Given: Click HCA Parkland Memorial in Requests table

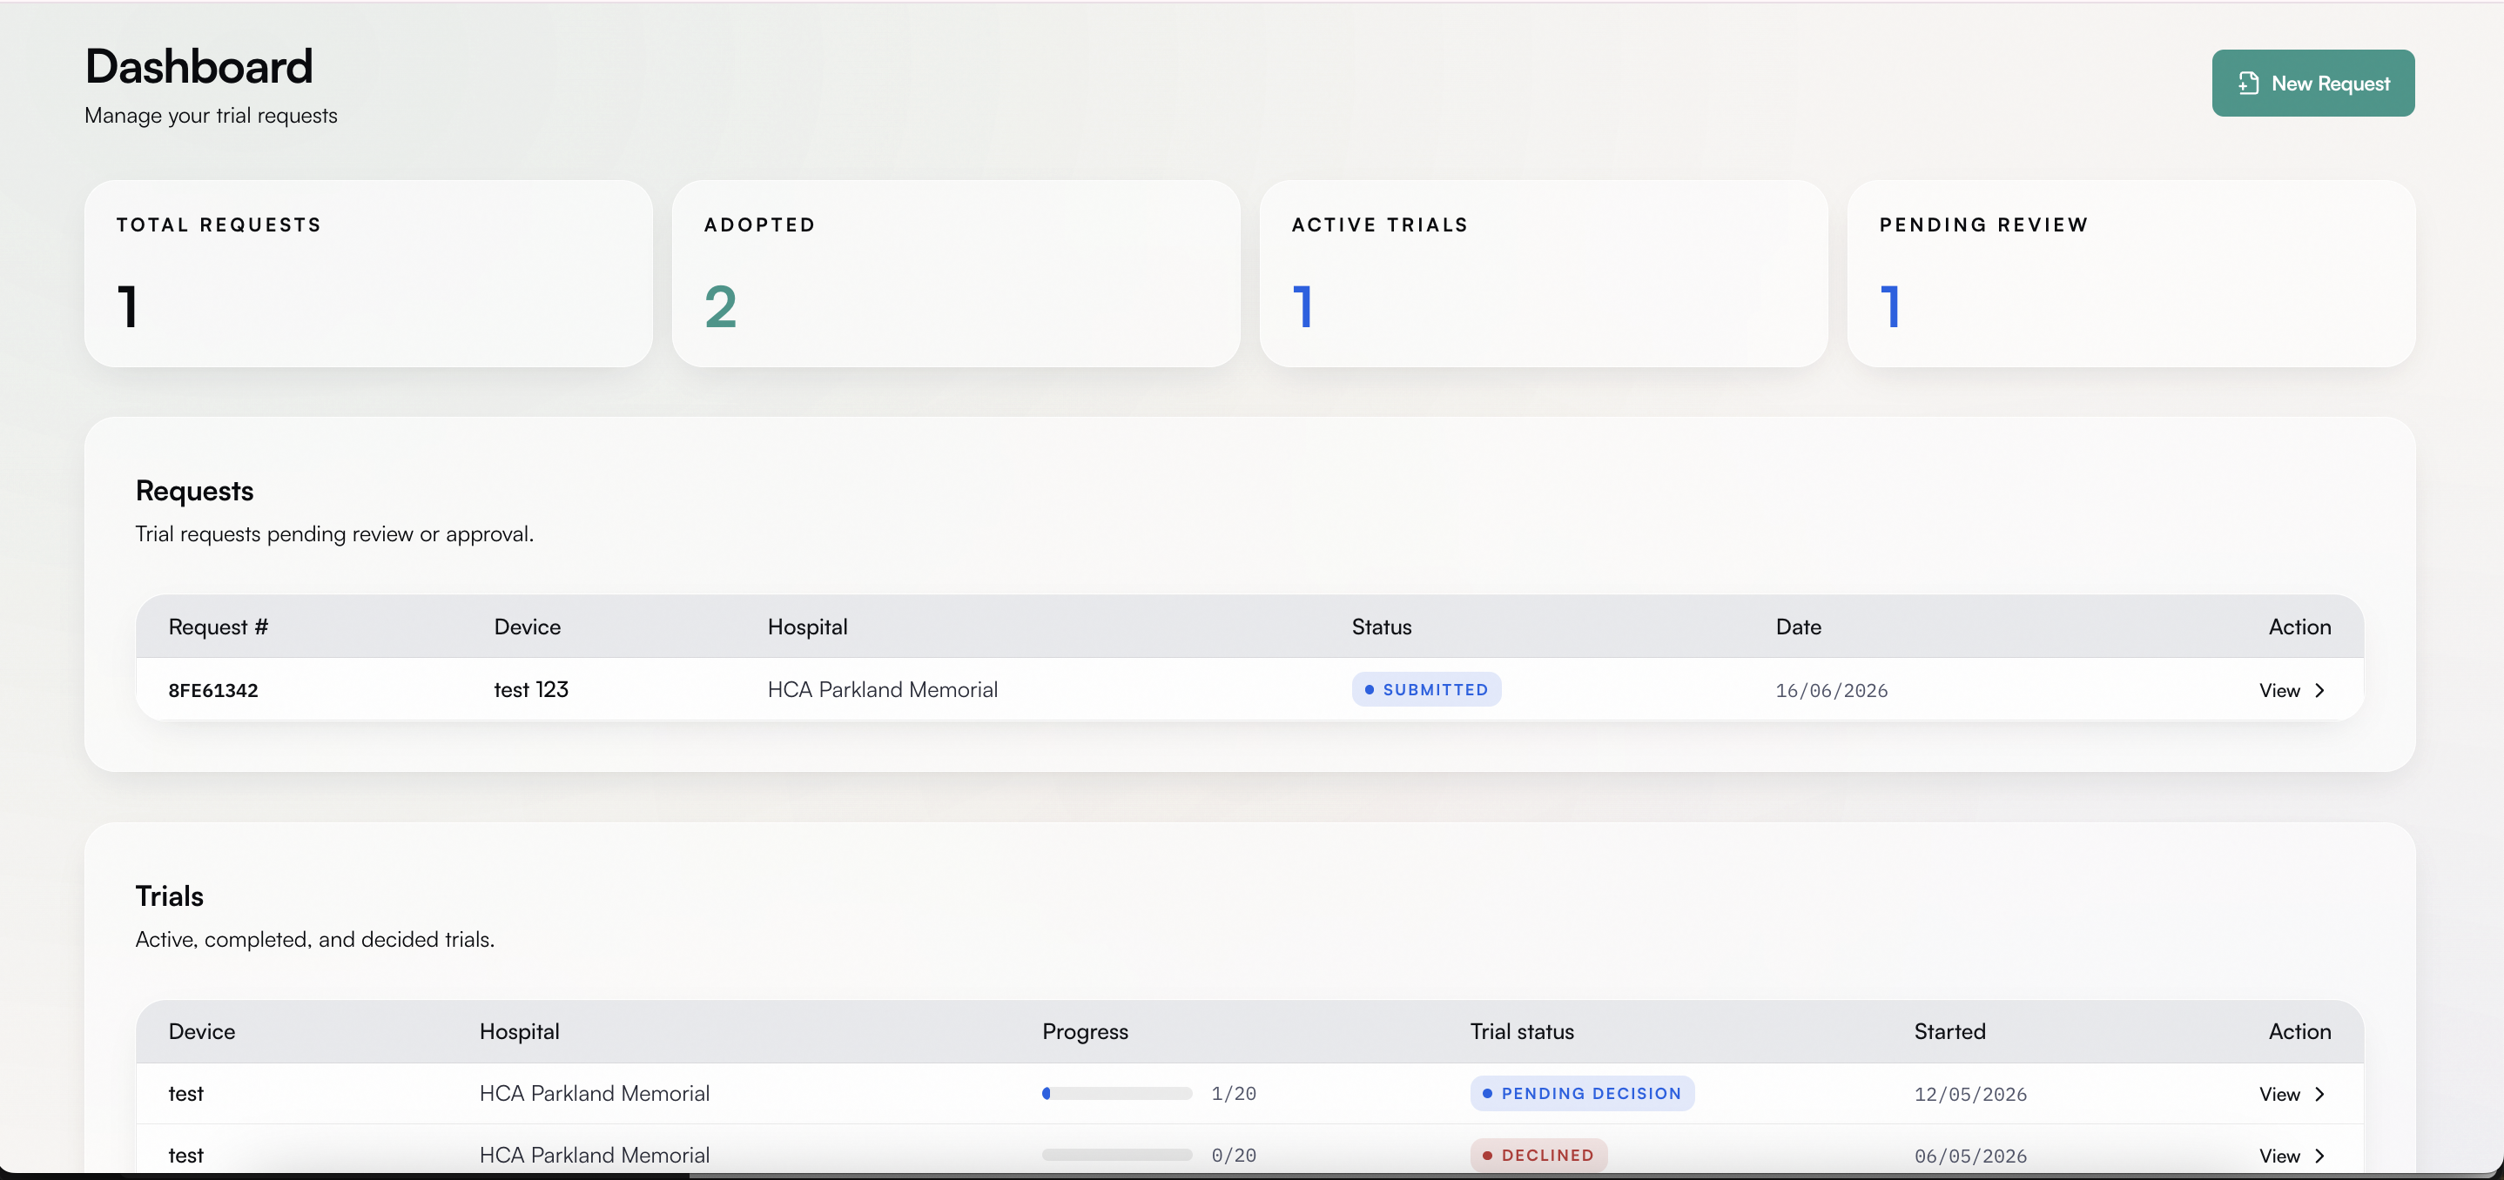Looking at the screenshot, I should [x=883, y=689].
